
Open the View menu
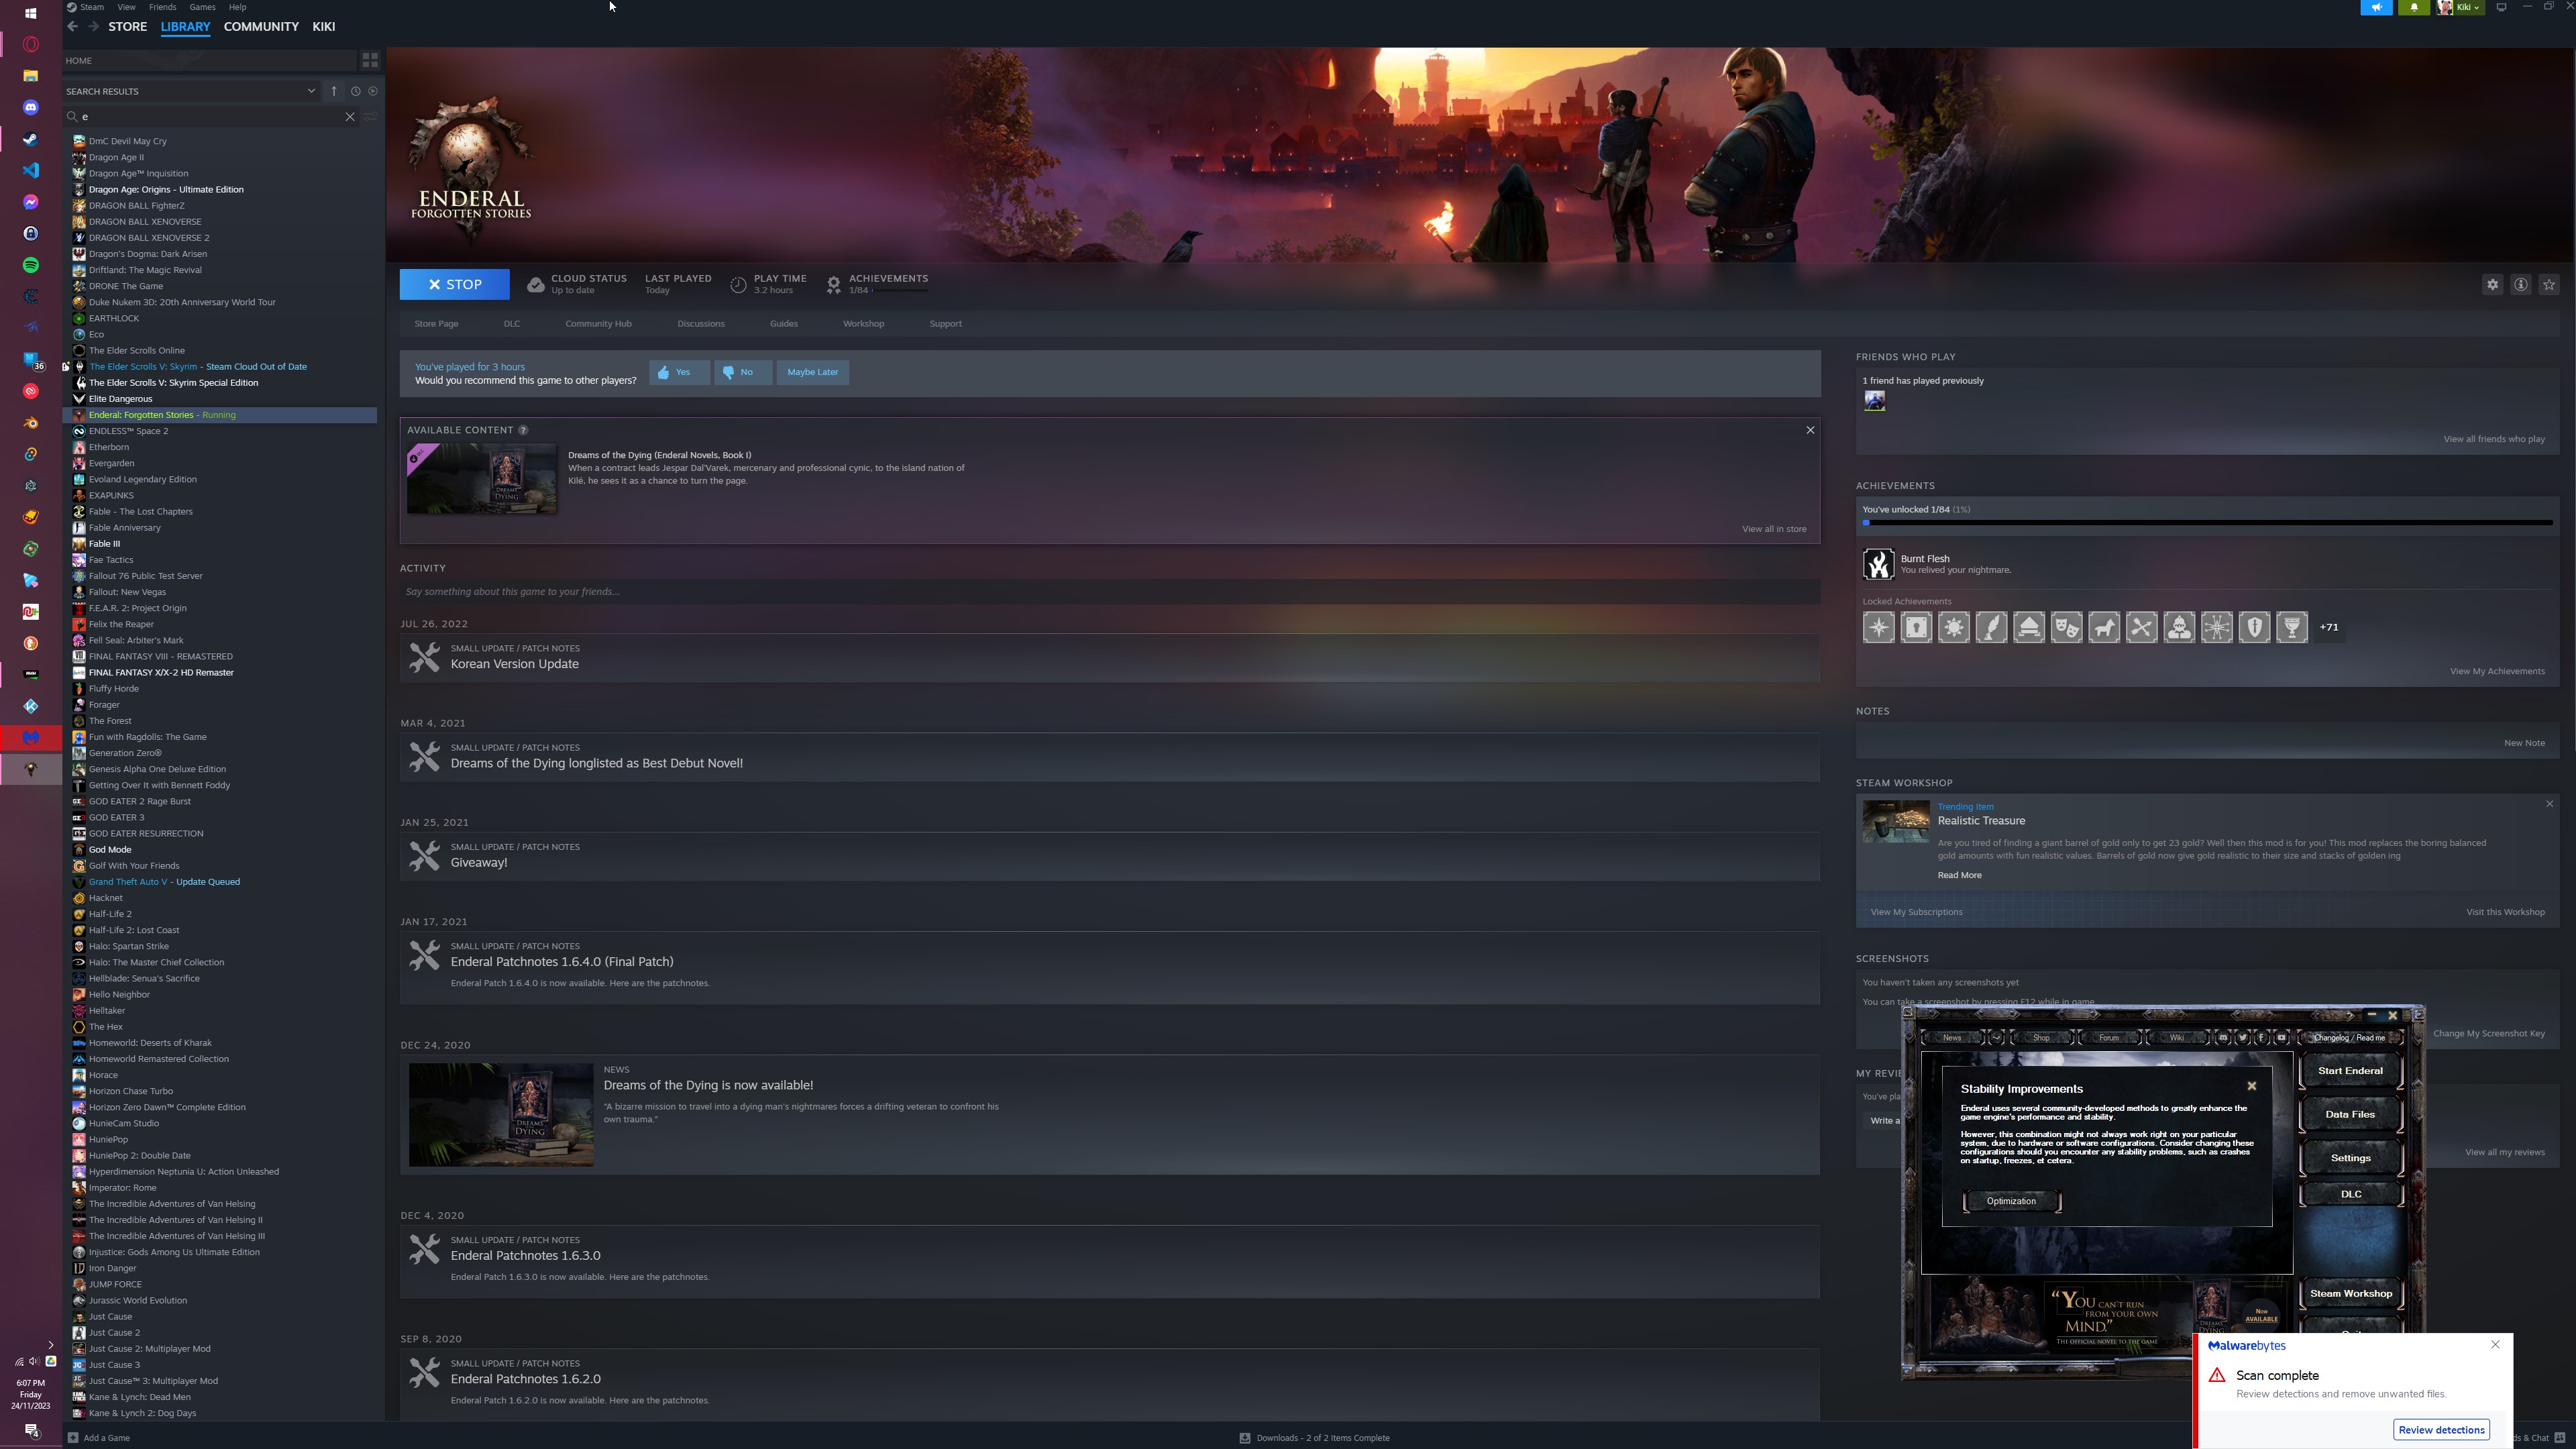point(126,7)
